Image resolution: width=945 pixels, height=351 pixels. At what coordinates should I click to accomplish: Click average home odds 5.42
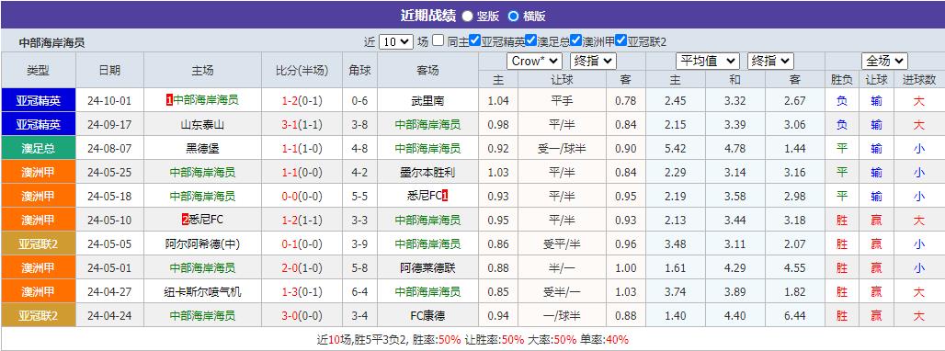[675, 148]
